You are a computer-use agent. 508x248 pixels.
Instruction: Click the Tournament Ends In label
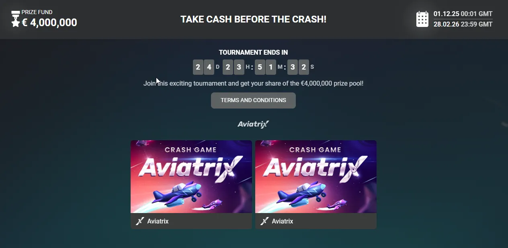253,52
